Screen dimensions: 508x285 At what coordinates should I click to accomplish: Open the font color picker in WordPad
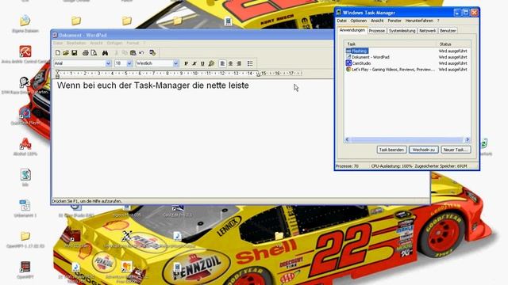[211, 63]
